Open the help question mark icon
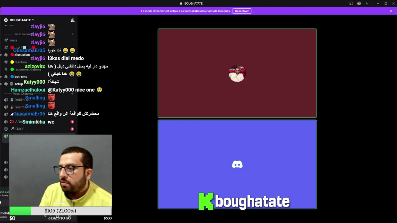This screenshot has height=223, width=397. tap(359, 3)
